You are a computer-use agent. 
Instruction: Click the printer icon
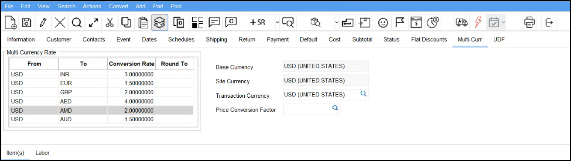pyautogui.click(x=530, y=22)
